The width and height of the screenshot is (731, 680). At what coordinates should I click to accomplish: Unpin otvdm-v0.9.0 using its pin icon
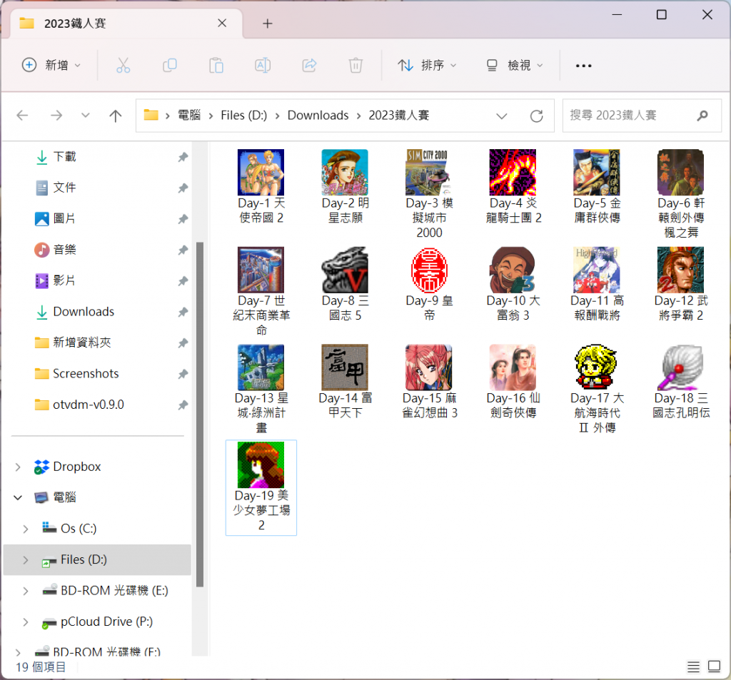183,405
